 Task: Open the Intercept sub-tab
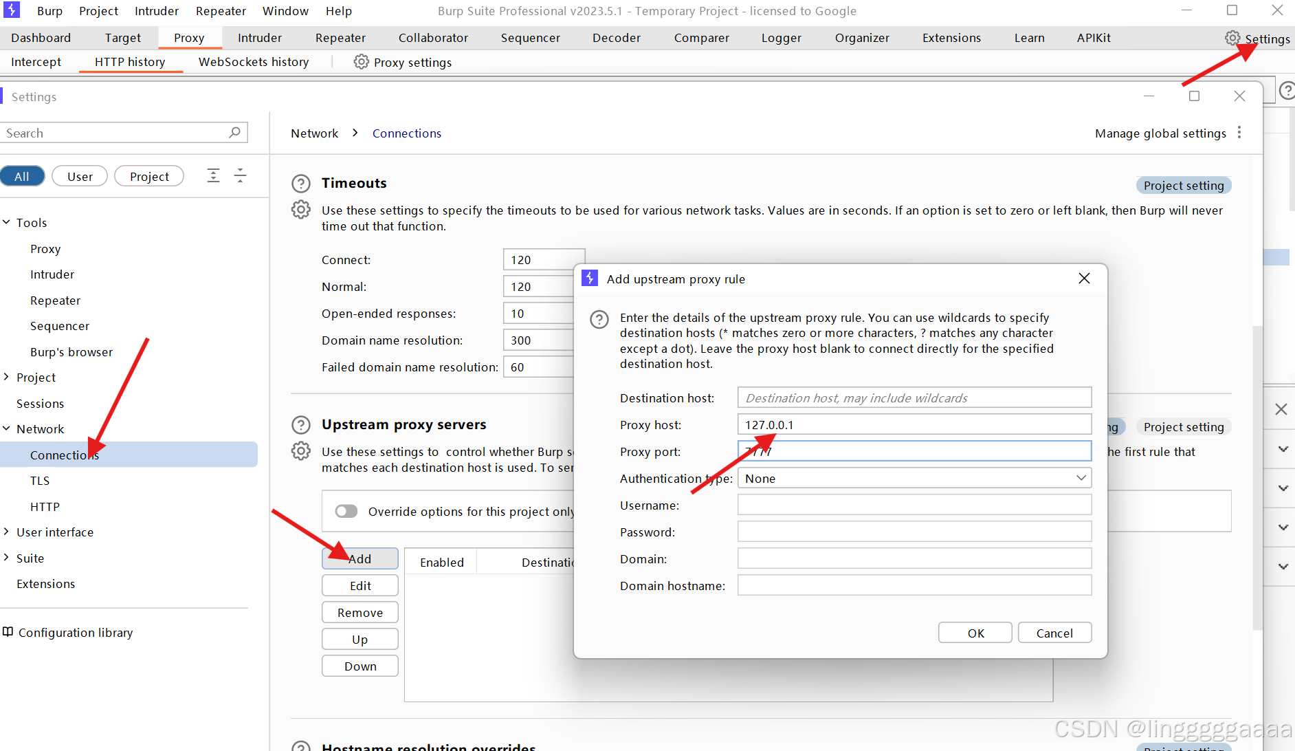click(36, 62)
